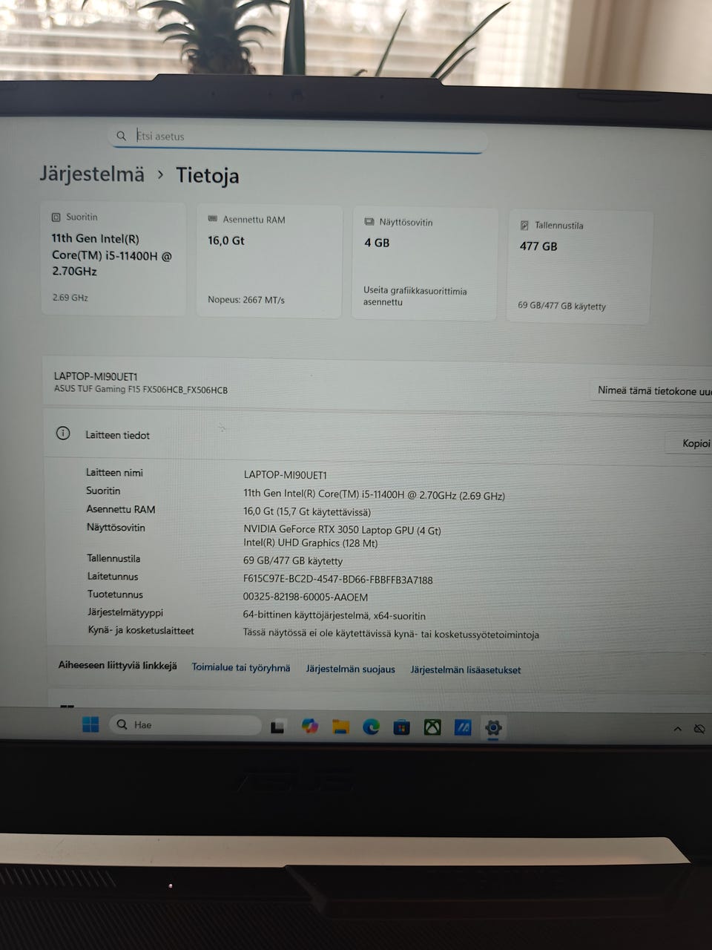Screen dimensions: 712x950
Task: Open File Explorer from the taskbar
Action: 340,727
